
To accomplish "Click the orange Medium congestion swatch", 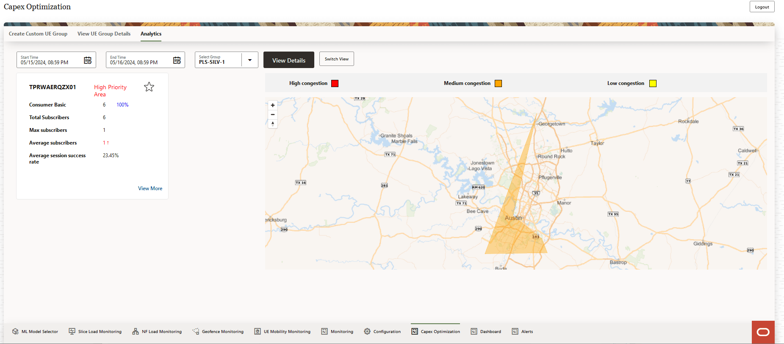I will pyautogui.click(x=498, y=83).
